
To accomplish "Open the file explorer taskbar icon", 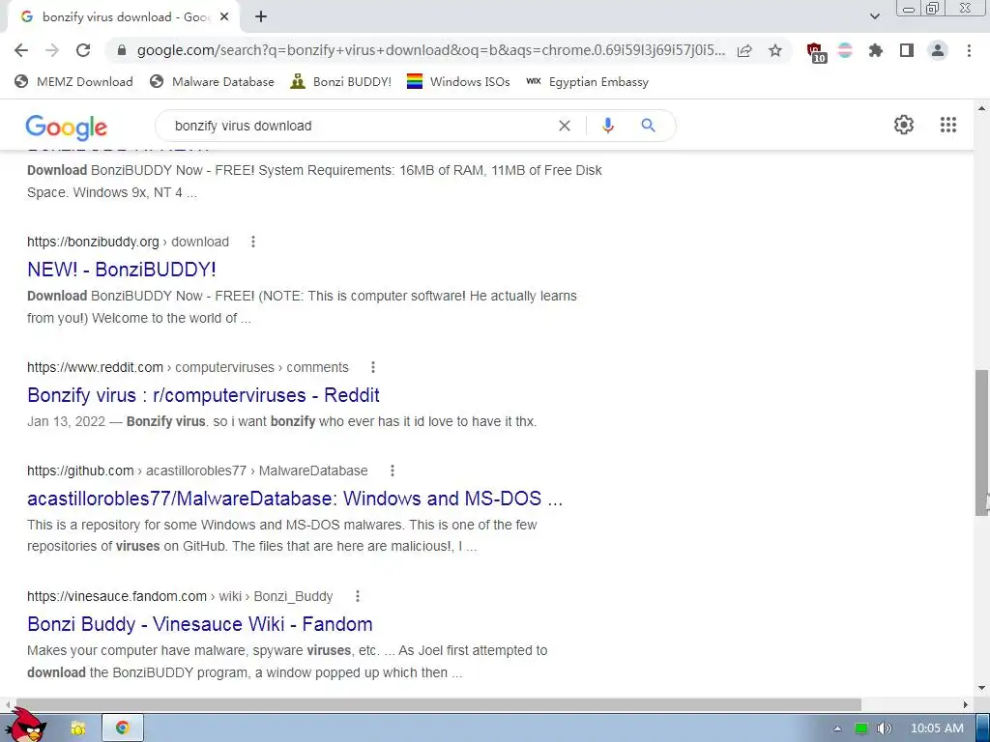I will 77,728.
